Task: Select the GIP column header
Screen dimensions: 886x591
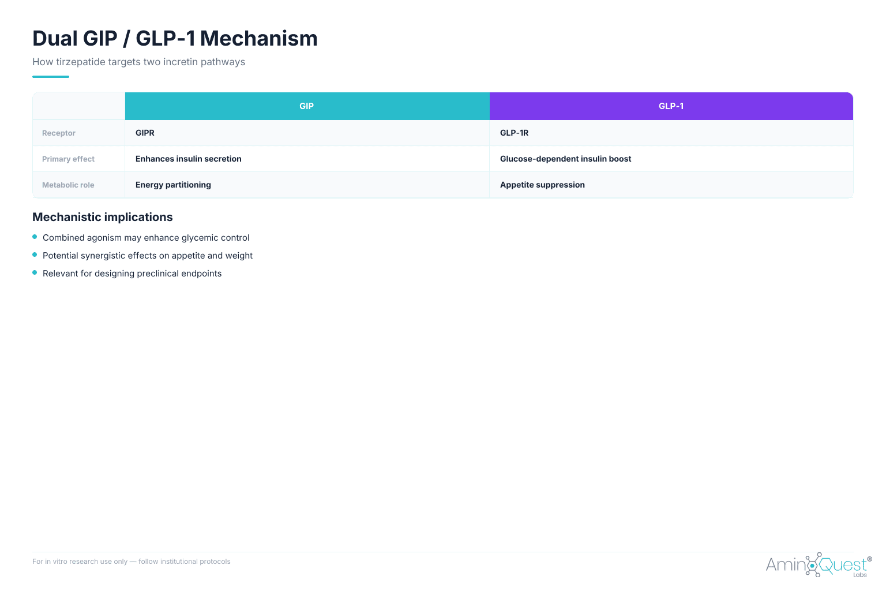Action: 307,106
